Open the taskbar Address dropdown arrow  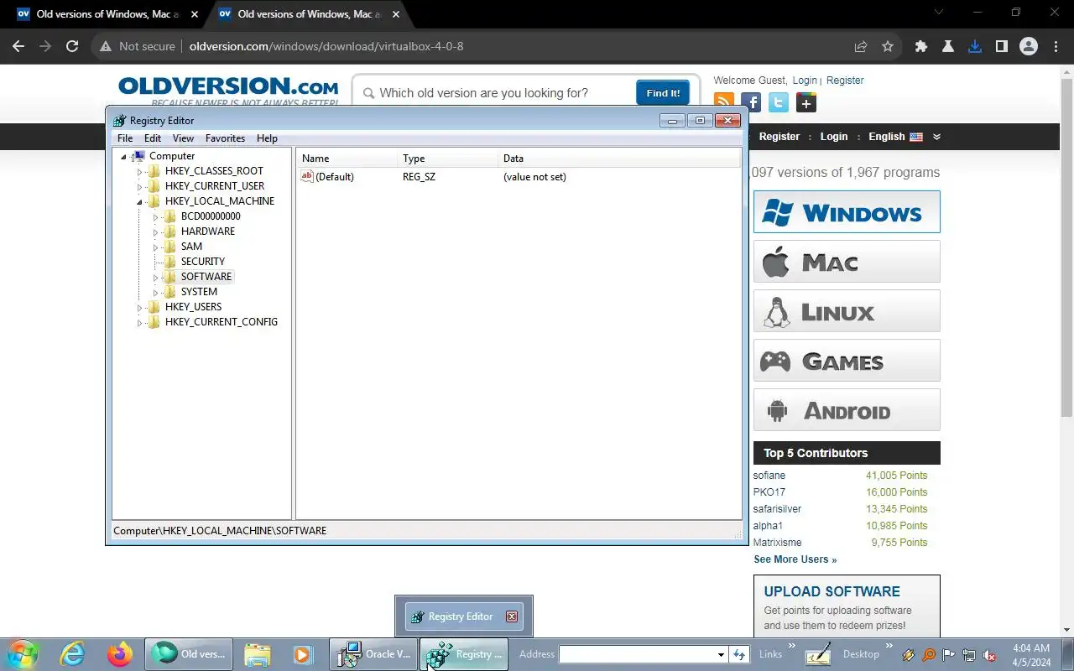coord(720,654)
